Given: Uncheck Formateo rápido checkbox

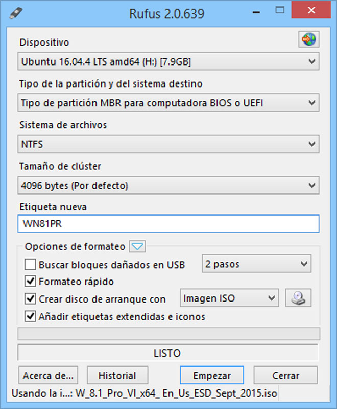Looking at the screenshot, I should [30, 281].
